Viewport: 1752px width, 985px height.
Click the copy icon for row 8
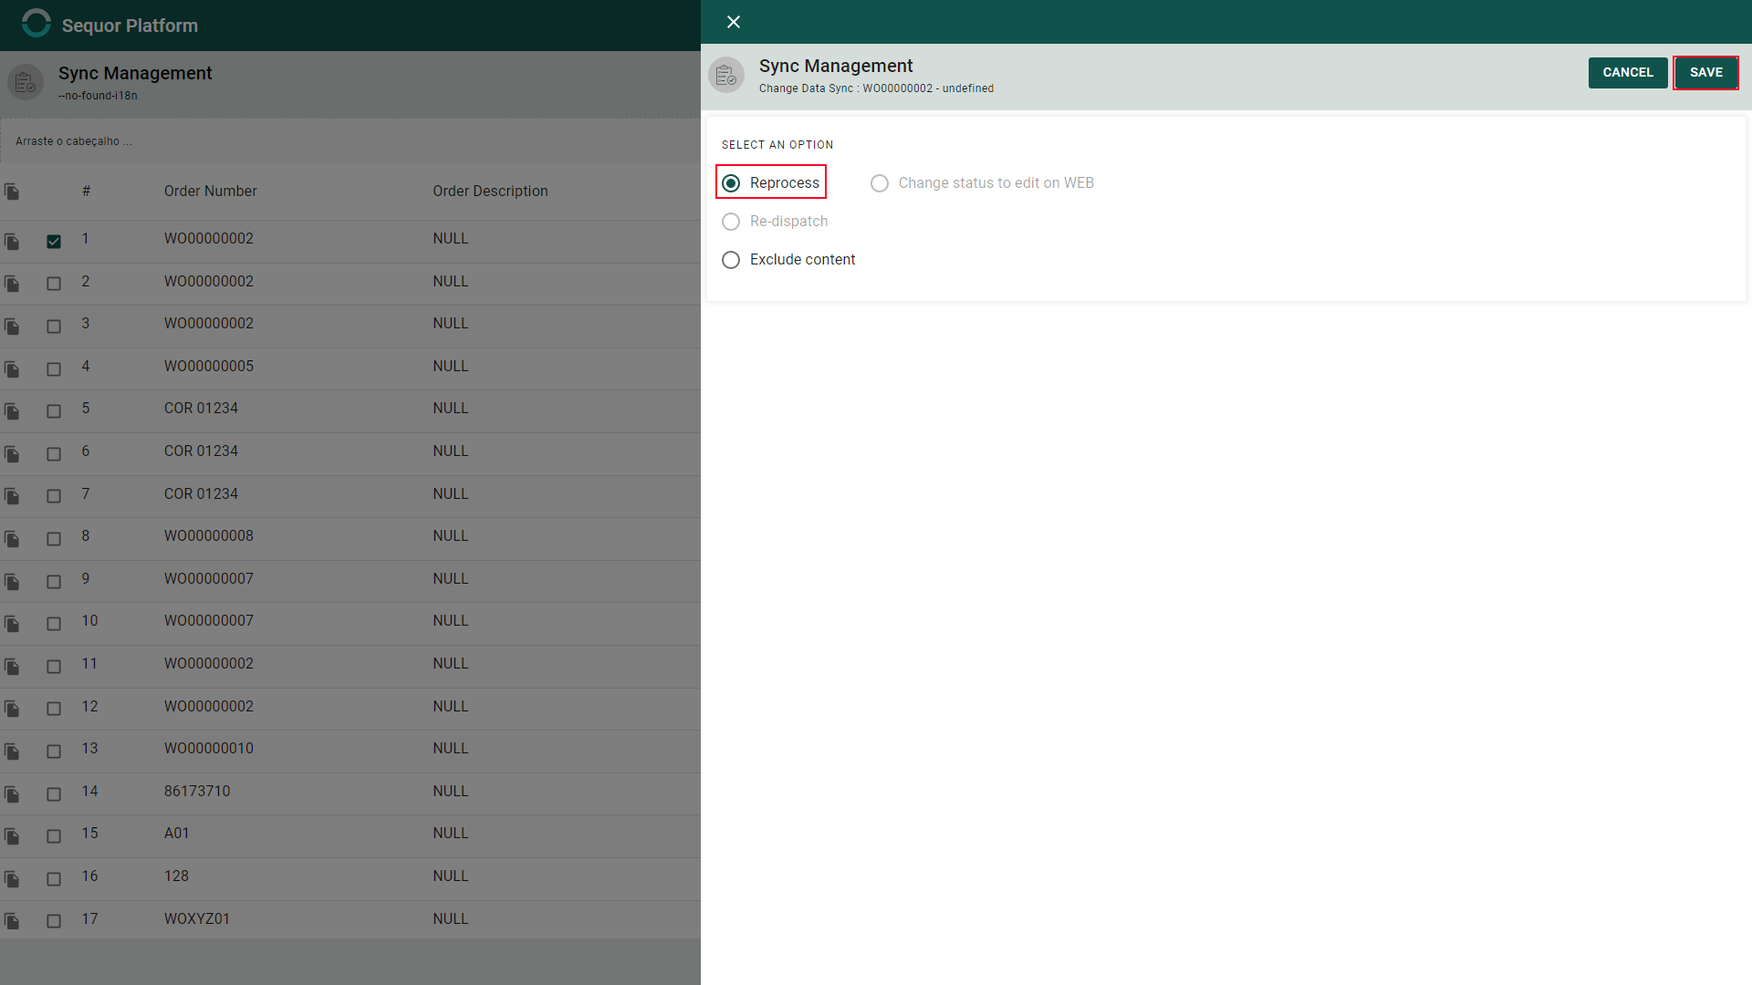click(x=12, y=539)
